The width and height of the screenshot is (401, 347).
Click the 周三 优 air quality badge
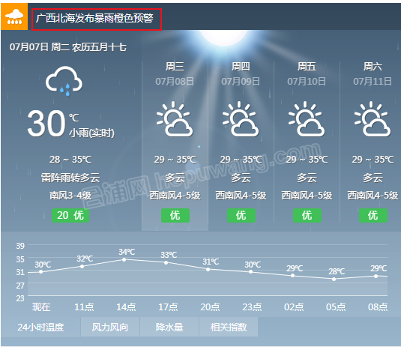point(175,215)
